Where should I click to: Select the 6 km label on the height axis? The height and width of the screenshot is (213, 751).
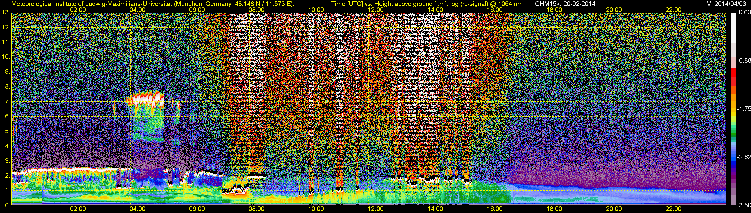pos(7,117)
